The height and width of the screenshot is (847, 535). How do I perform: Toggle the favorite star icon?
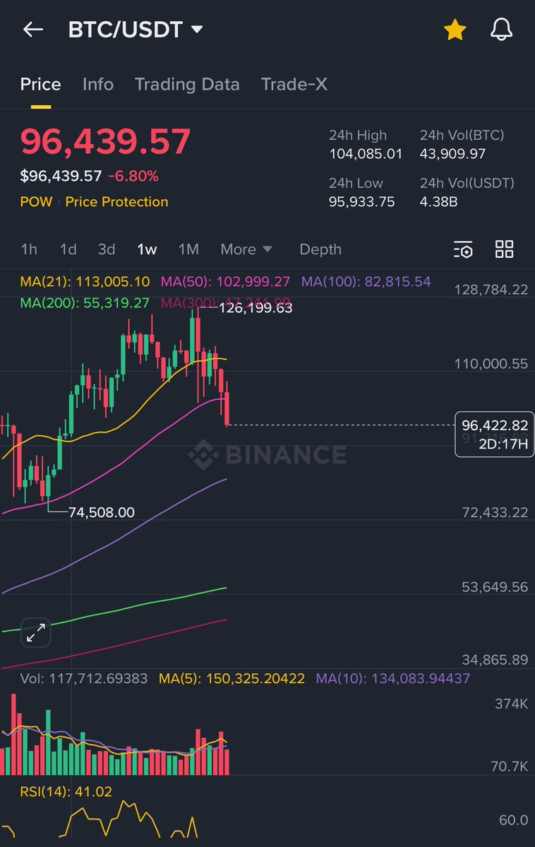click(455, 30)
